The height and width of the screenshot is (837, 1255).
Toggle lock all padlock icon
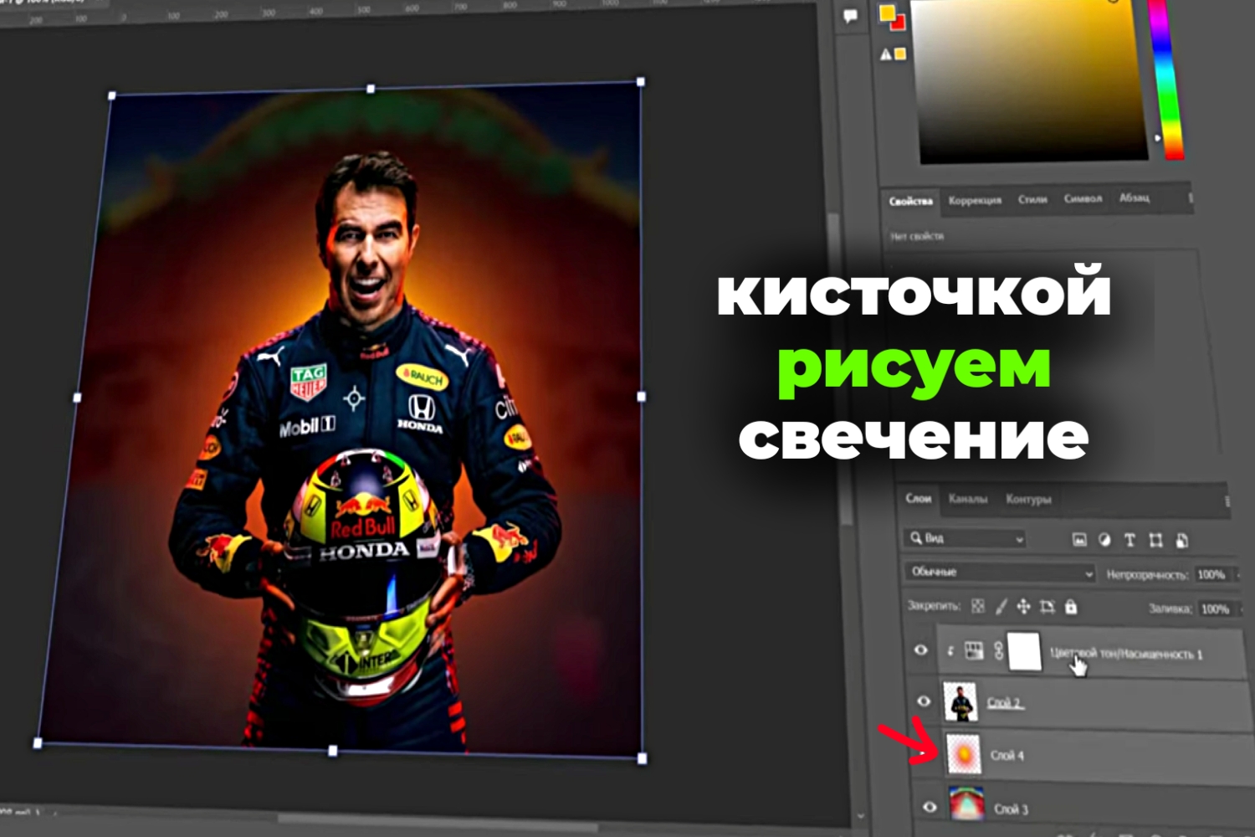(1071, 607)
